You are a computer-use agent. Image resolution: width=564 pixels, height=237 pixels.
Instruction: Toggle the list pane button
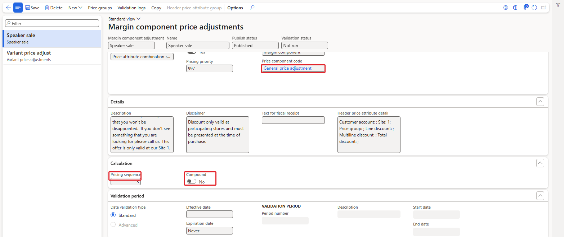pyautogui.click(x=18, y=8)
